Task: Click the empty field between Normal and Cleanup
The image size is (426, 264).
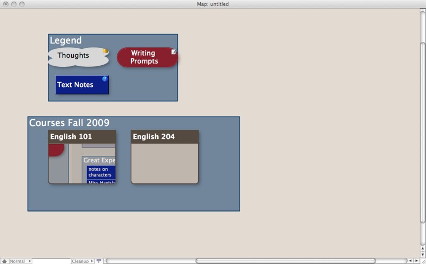Action: pos(52,261)
